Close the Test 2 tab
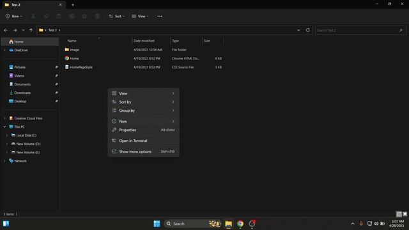The width and height of the screenshot is (409, 230). (x=61, y=4)
